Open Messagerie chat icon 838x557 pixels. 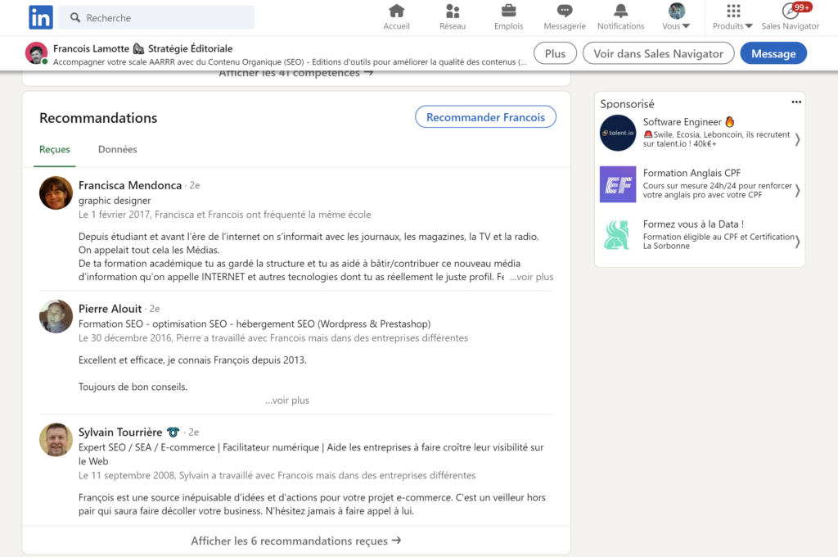565,11
